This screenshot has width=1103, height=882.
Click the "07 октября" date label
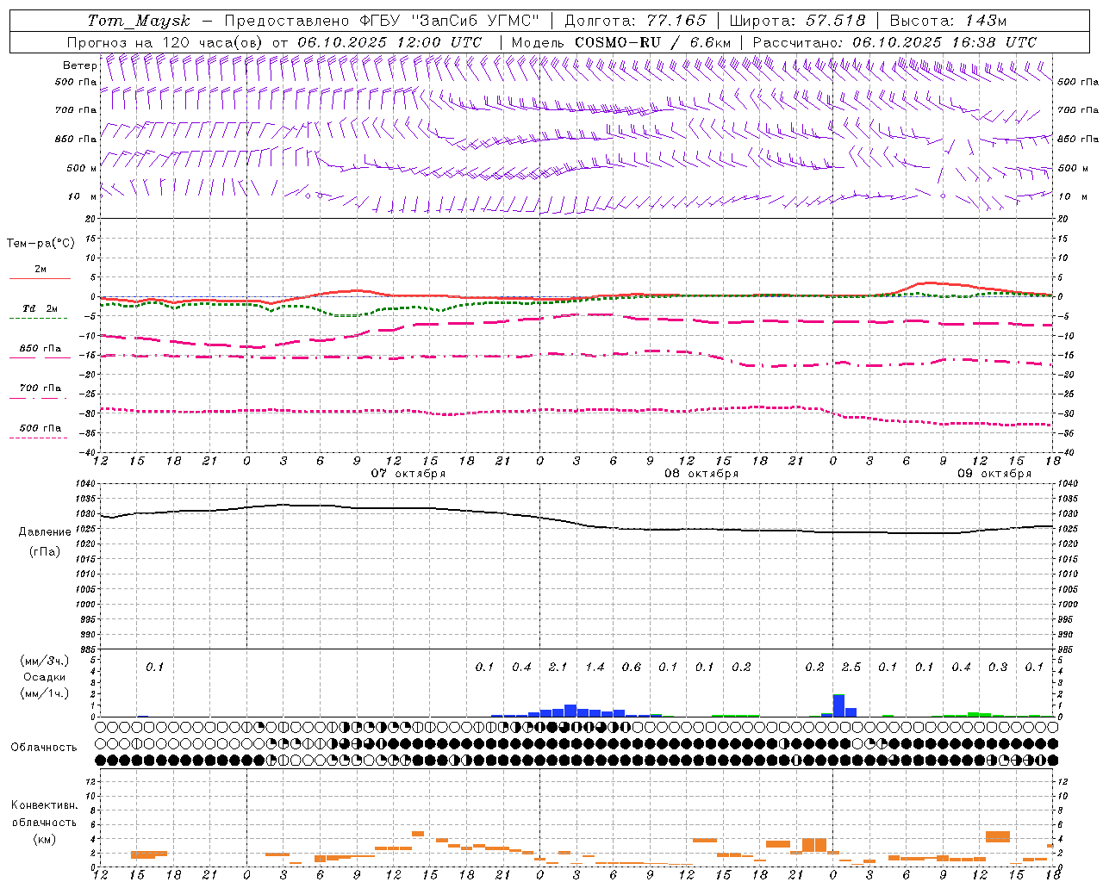coord(408,474)
